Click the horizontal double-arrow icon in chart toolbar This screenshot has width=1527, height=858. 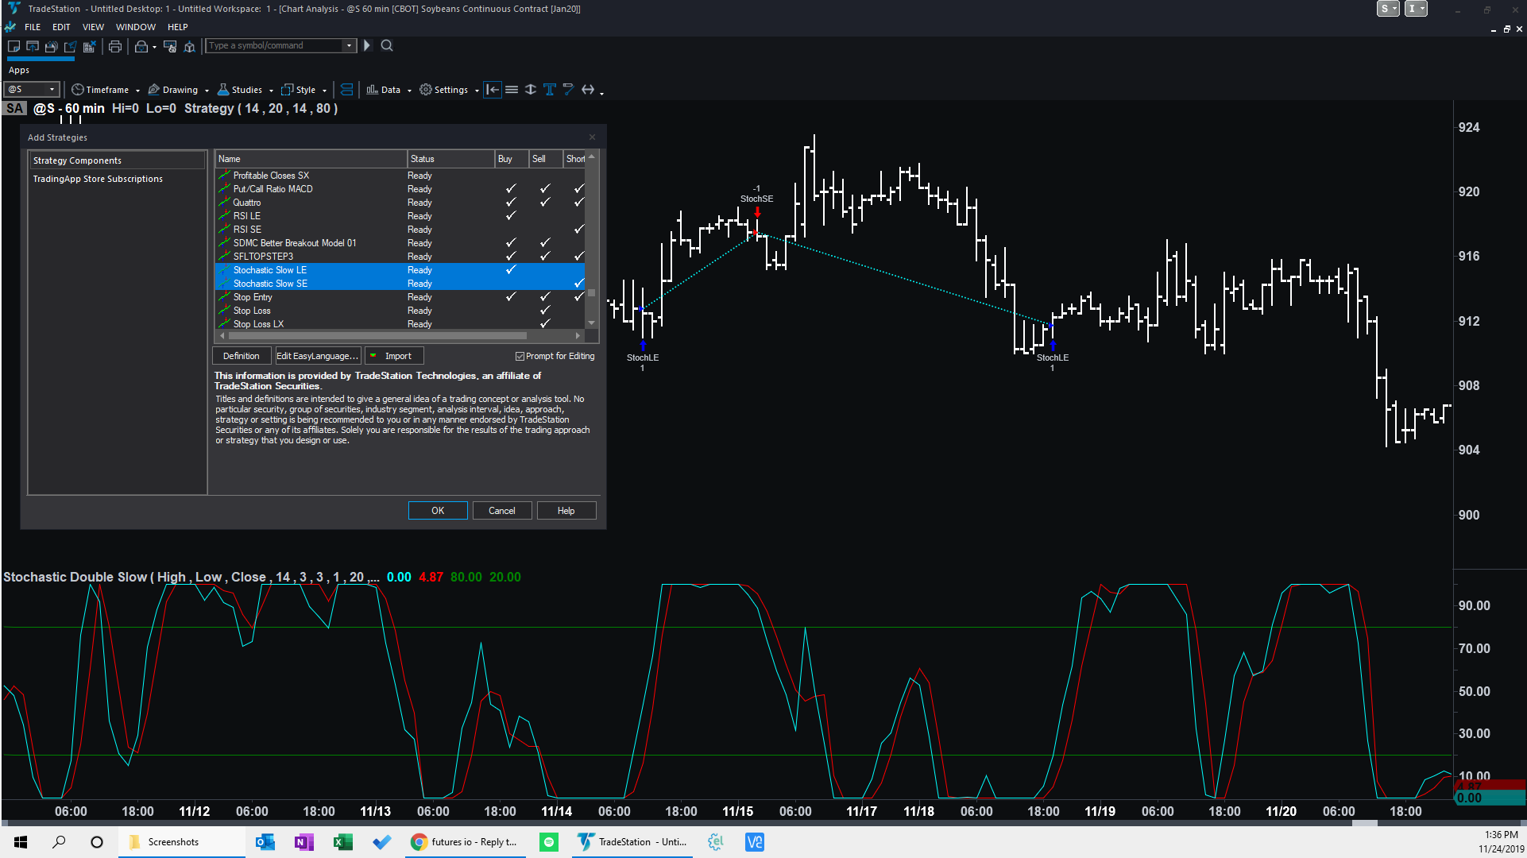point(588,90)
